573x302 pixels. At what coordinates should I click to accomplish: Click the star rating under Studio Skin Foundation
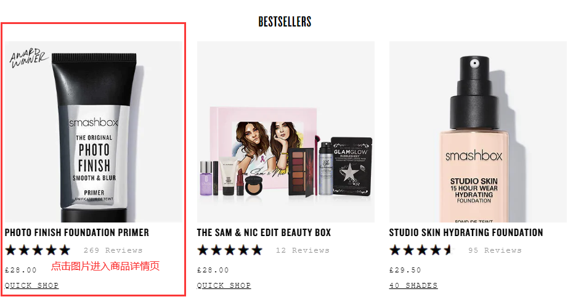[422, 250]
